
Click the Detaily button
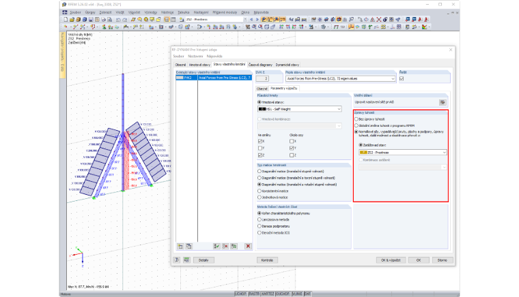coord(204,260)
